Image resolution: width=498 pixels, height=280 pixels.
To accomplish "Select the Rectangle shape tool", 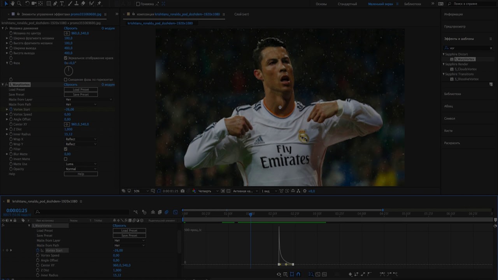I will click(x=49, y=3).
